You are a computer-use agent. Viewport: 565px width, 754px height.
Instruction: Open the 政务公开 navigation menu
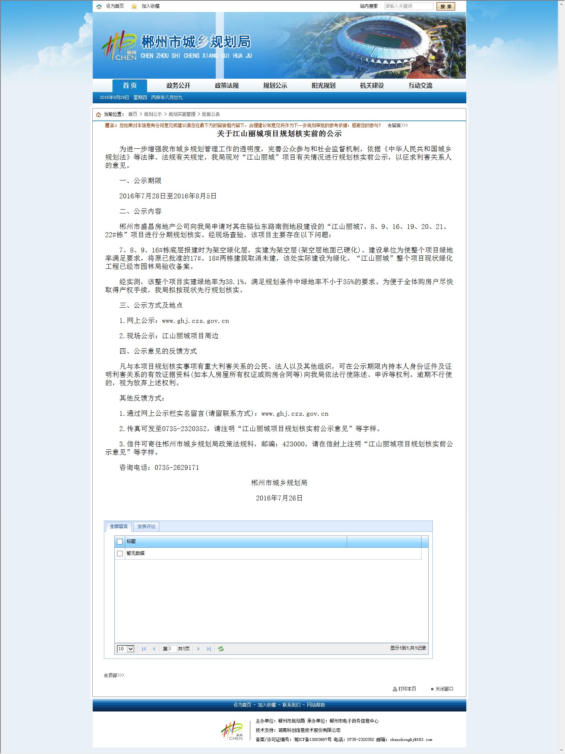coord(178,85)
